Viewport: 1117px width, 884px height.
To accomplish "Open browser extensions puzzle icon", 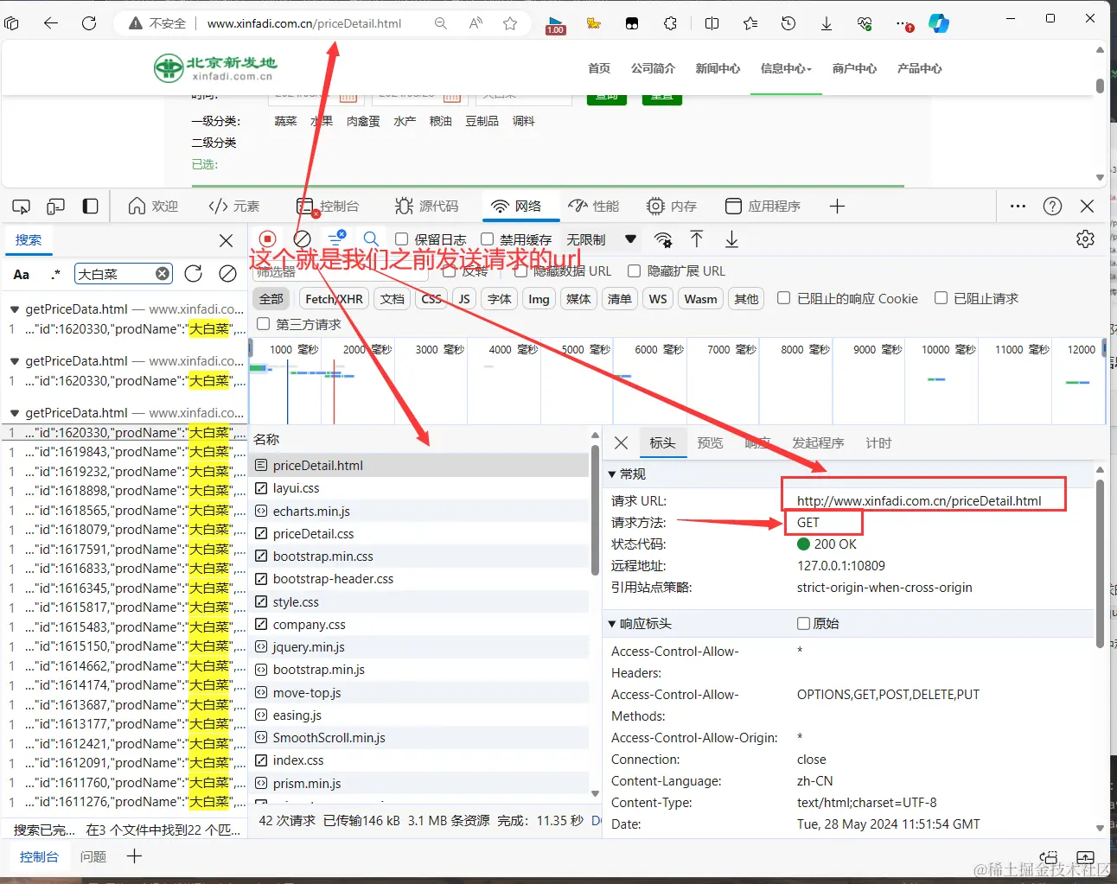I will [670, 23].
